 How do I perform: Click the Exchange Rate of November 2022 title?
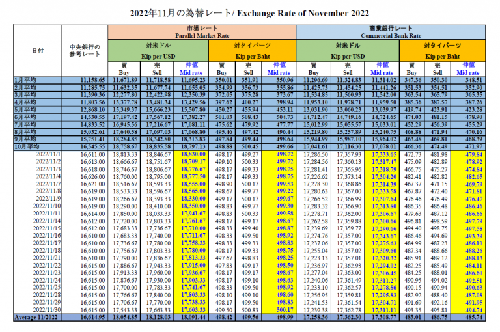250,13
